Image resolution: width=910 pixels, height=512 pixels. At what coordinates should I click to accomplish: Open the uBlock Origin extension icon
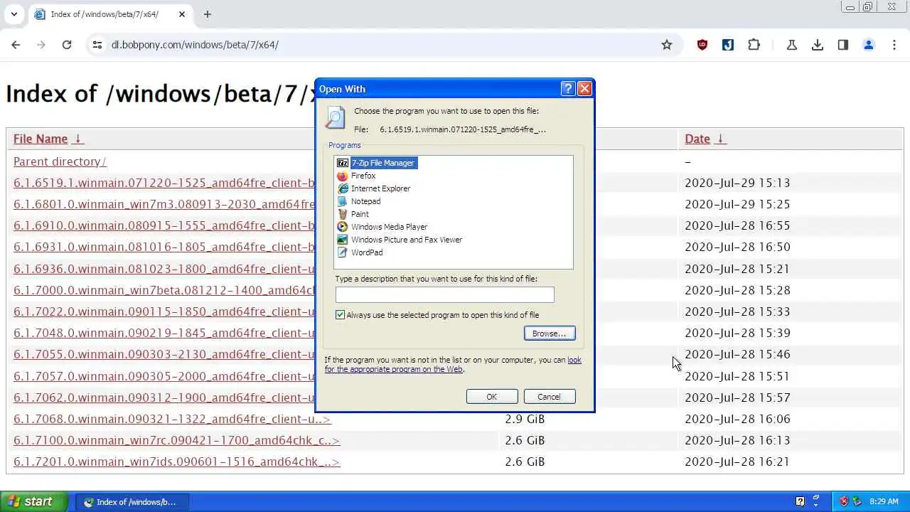[702, 45]
